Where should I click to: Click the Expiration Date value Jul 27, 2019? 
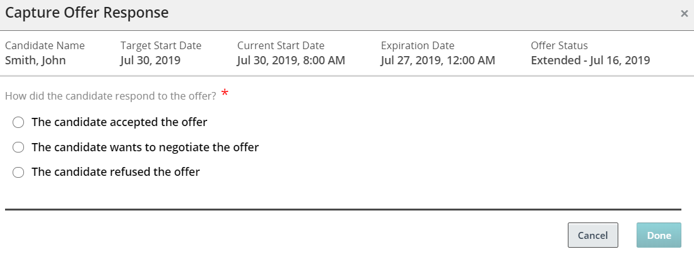(x=438, y=61)
